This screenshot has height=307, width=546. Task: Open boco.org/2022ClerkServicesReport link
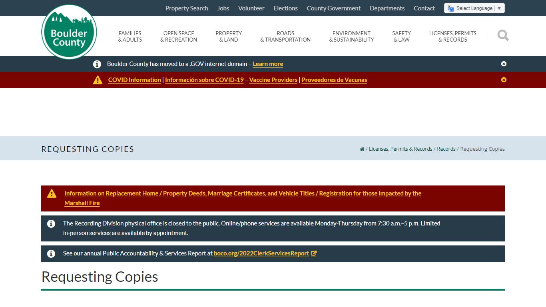[x=261, y=253]
